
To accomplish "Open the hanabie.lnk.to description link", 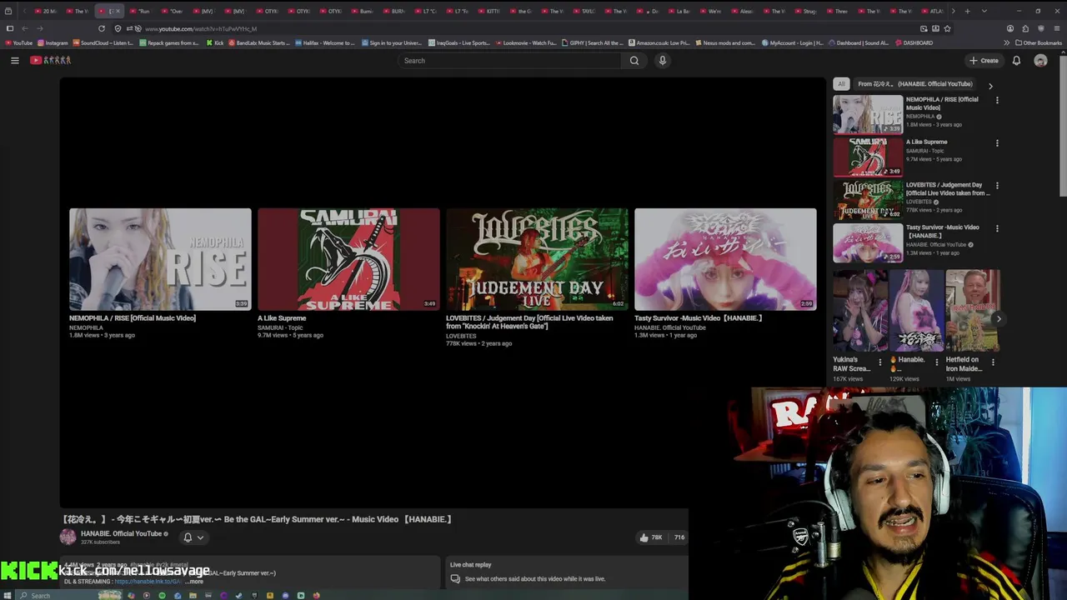I will pyautogui.click(x=148, y=581).
